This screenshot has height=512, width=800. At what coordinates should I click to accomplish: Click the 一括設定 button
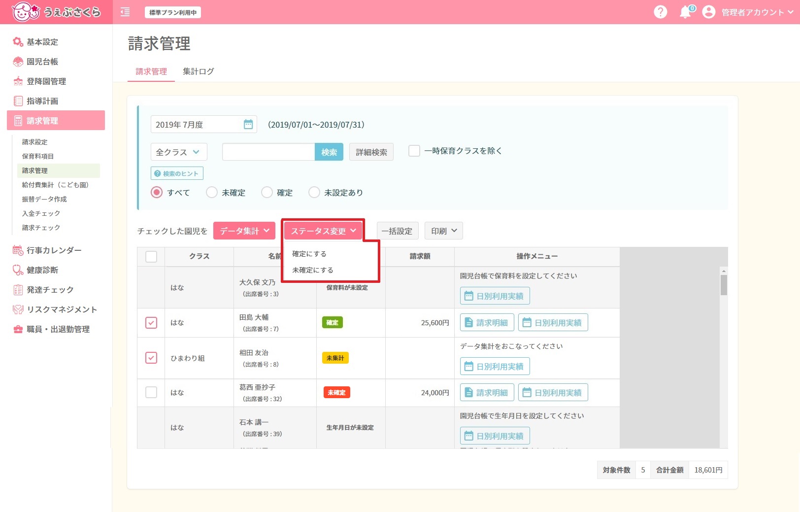pyautogui.click(x=397, y=231)
